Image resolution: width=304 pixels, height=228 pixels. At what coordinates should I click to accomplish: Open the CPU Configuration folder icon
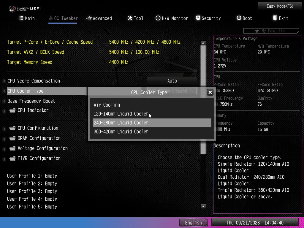point(12,128)
